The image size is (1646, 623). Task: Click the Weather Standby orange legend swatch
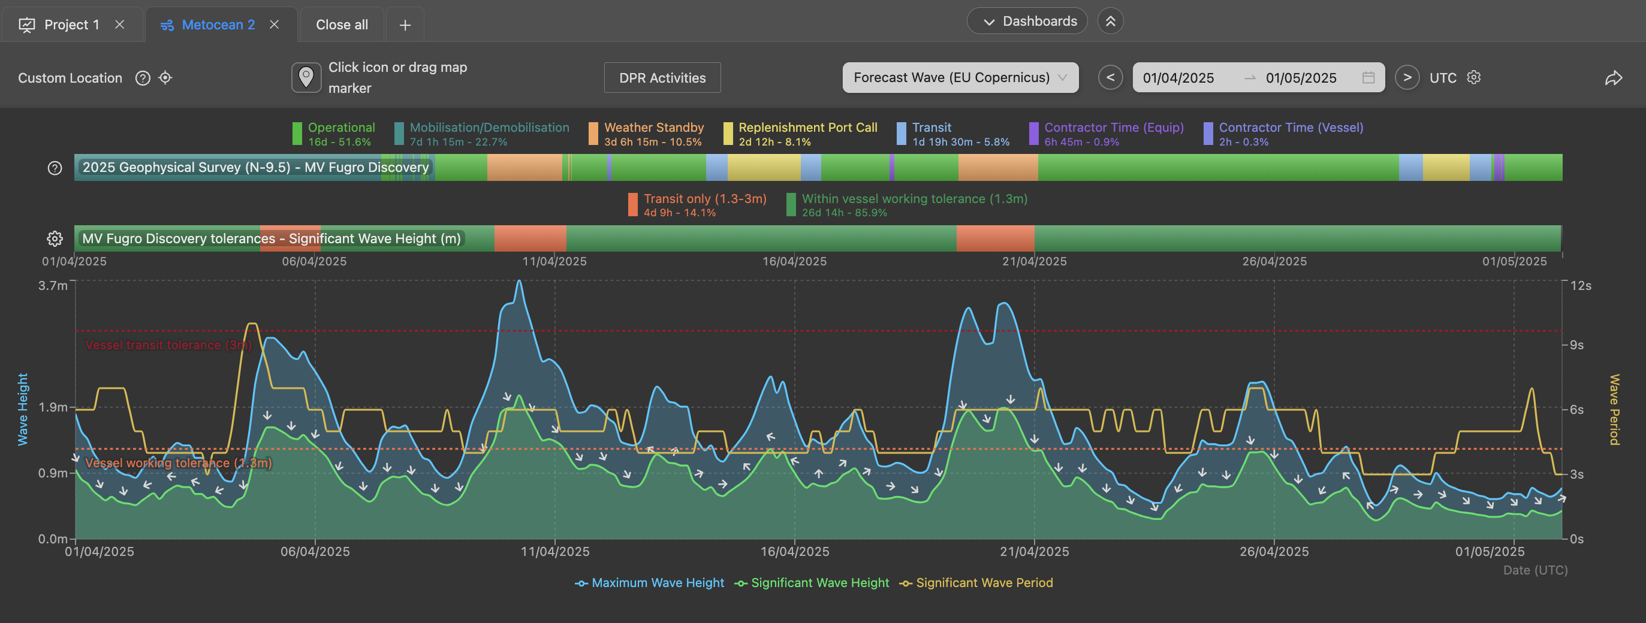tap(593, 134)
